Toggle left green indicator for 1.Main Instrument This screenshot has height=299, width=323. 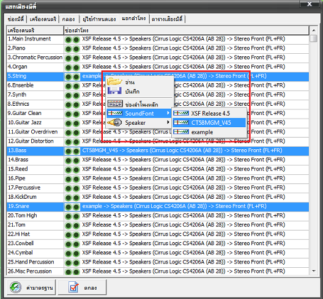(68, 39)
